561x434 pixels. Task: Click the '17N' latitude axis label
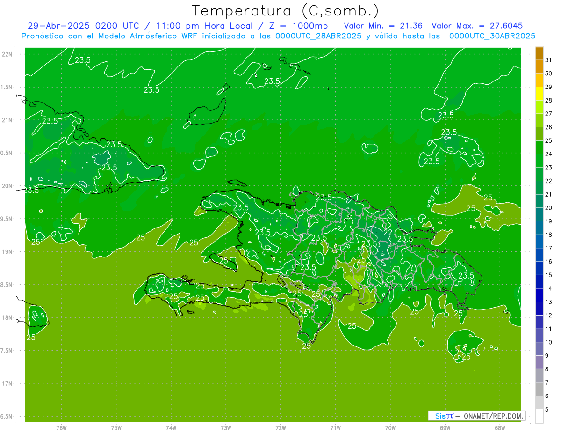(x=8, y=383)
